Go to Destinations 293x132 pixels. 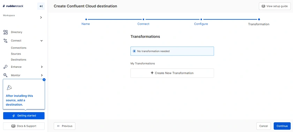tap(18, 60)
